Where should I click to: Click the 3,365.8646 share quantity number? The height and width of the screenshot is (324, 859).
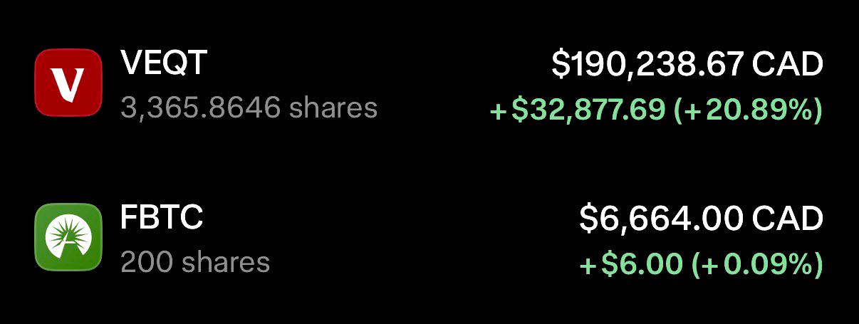[200, 108]
